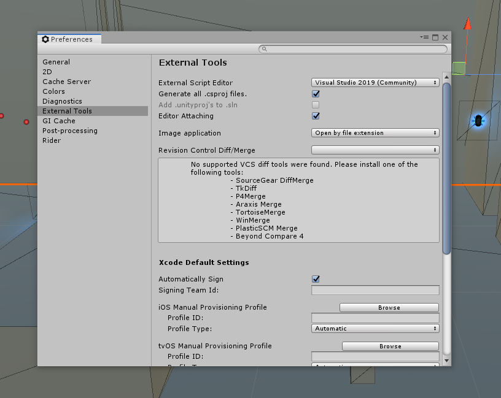Open iOS Profile Type dropdown
Screen dimensions: 501x398
[375, 329]
